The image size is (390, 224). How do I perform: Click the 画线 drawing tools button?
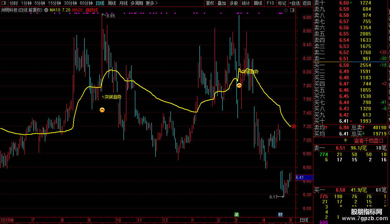[x=258, y=3]
